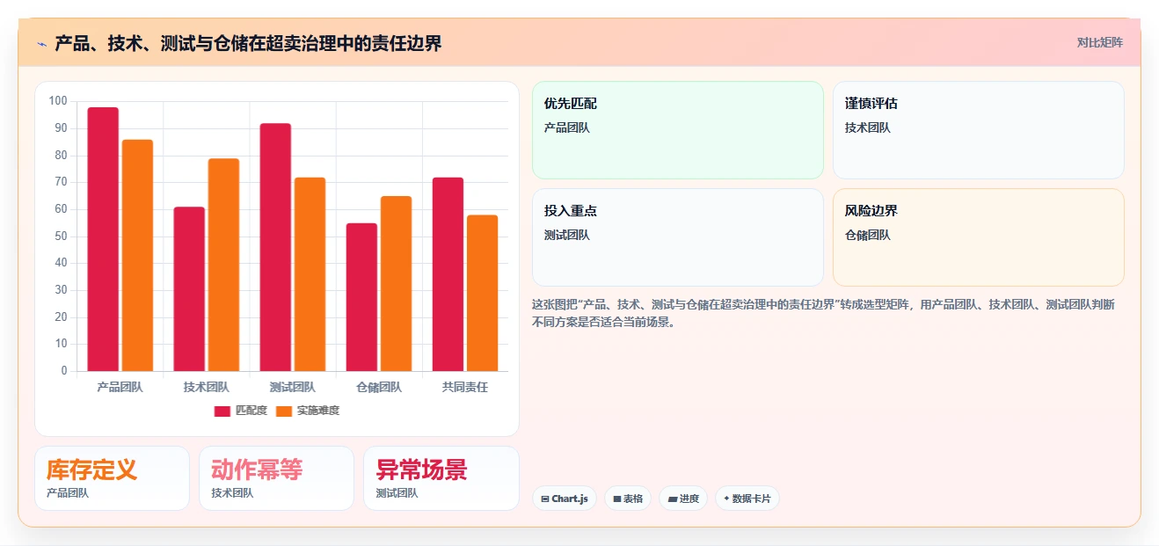The width and height of the screenshot is (1159, 546).
Task: Toggle the 实施难度 legend entry
Action: pos(308,411)
